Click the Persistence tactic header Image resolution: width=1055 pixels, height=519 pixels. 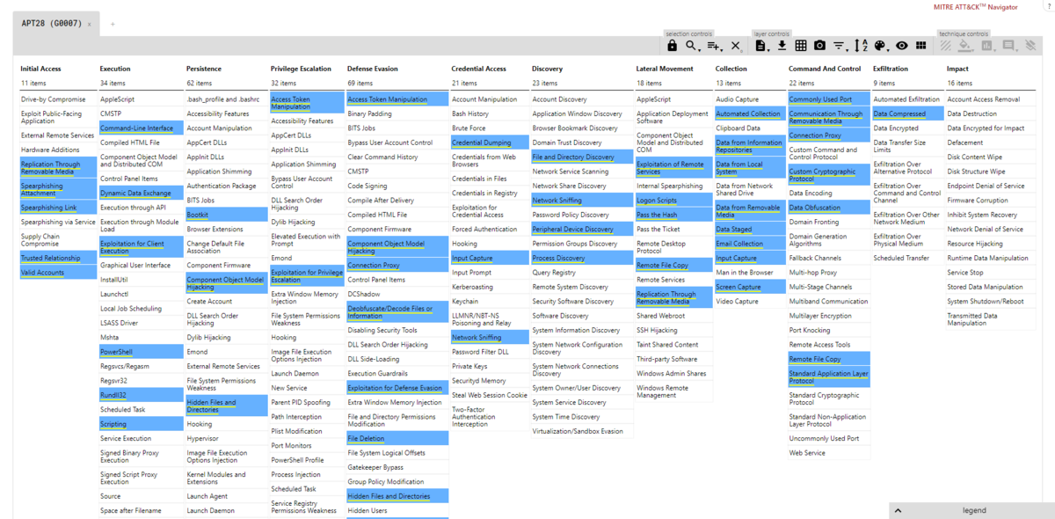click(x=204, y=69)
